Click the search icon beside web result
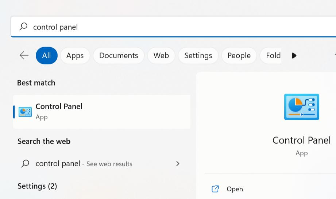 click(25, 164)
